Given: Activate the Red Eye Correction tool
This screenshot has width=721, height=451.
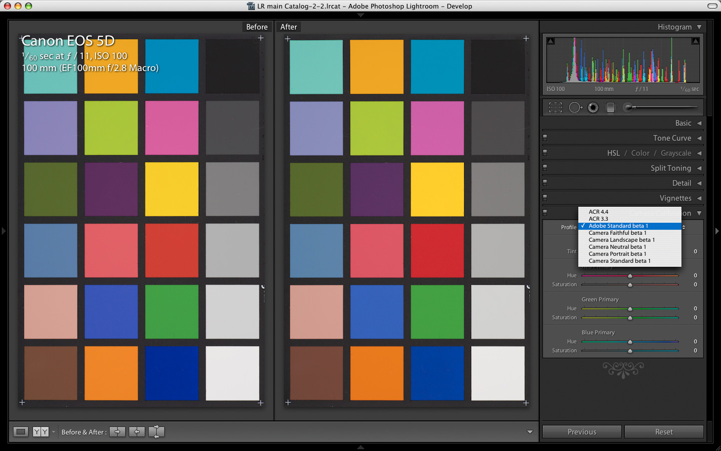Looking at the screenshot, I should pyautogui.click(x=593, y=107).
